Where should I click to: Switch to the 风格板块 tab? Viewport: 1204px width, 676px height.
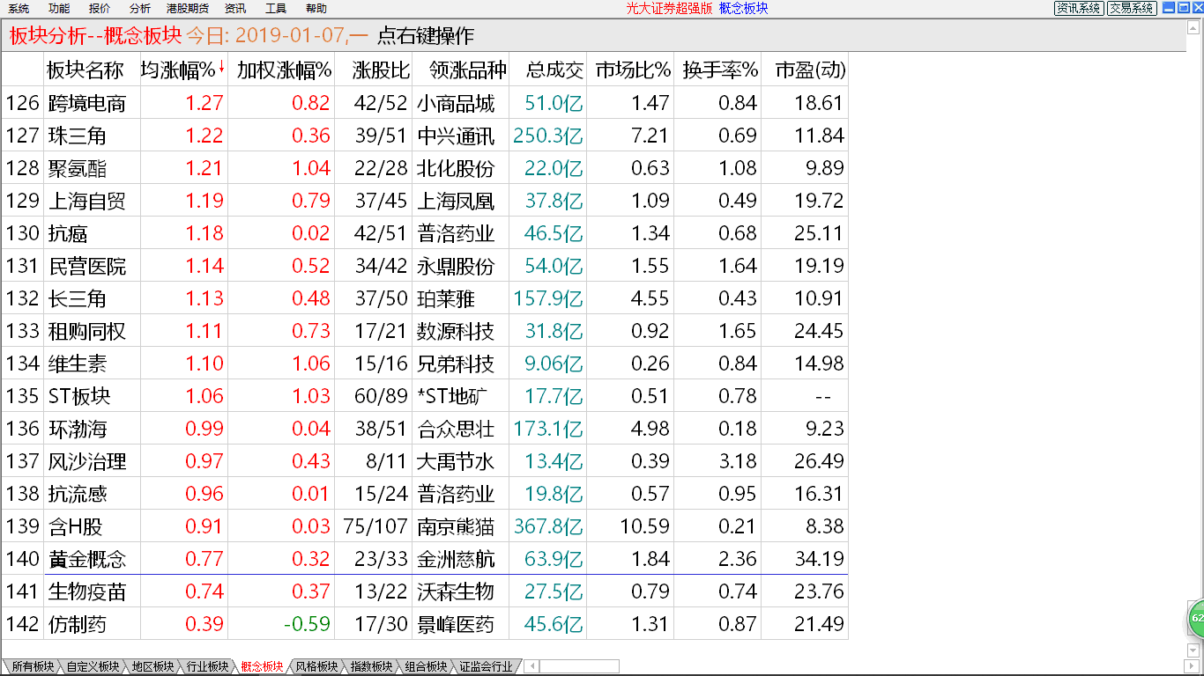point(316,666)
